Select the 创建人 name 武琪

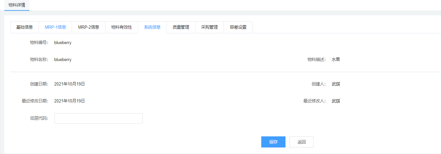336,84
